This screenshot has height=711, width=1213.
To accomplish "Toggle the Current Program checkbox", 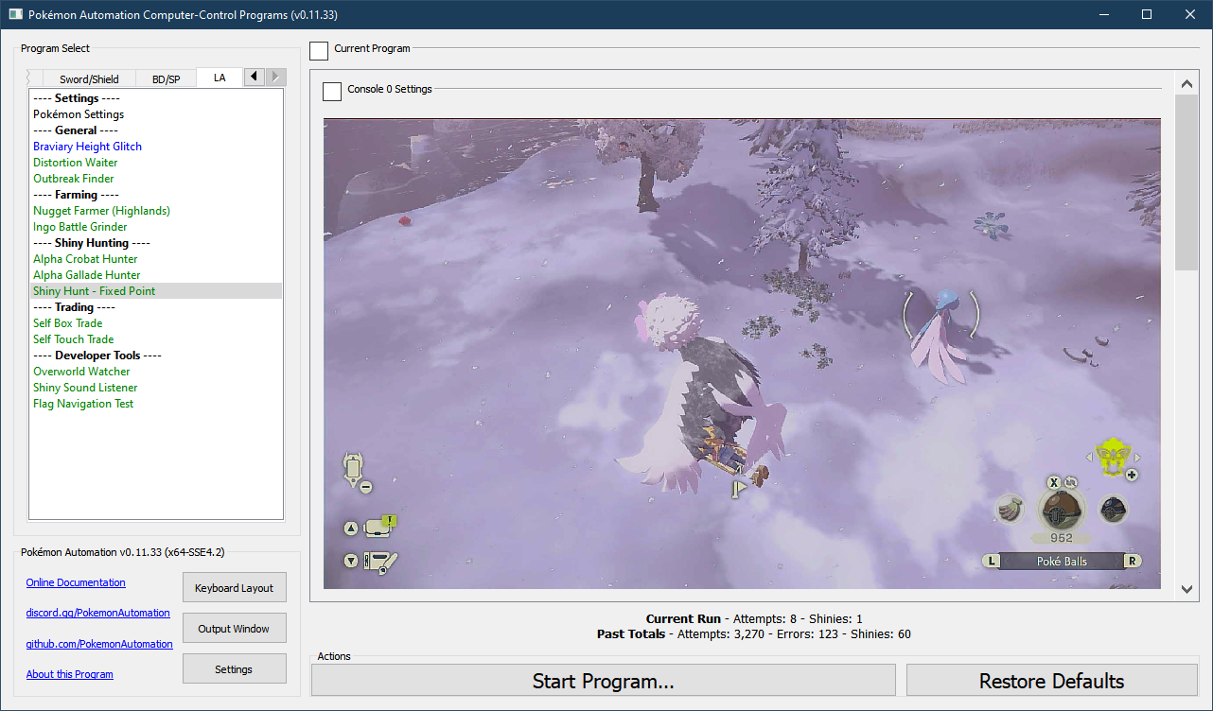I will (x=320, y=49).
